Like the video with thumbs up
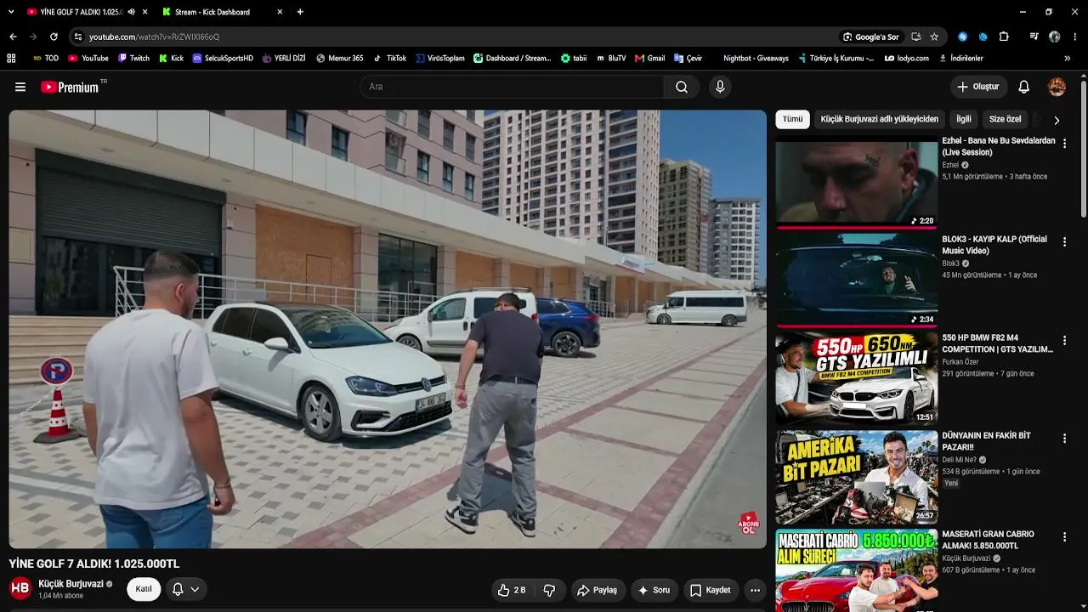 point(512,590)
